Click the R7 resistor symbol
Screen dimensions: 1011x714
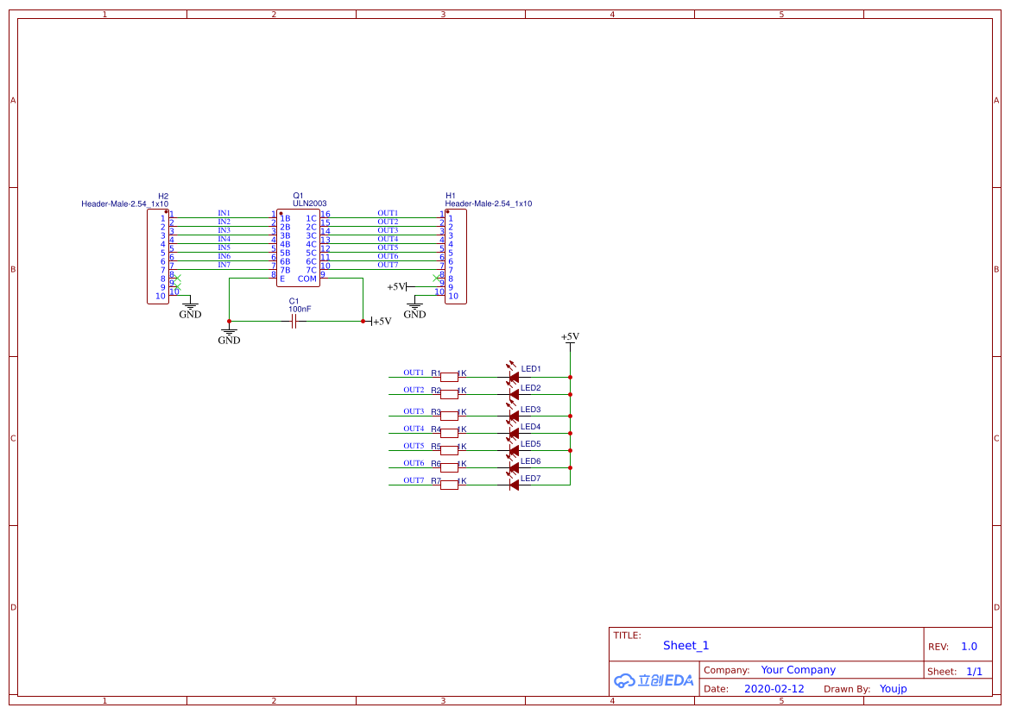pos(450,485)
